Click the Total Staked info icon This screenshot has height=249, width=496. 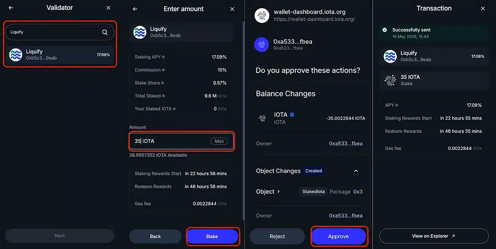[x=163, y=96]
